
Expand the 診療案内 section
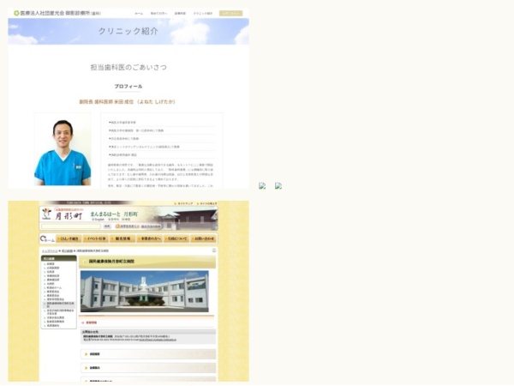point(148,368)
